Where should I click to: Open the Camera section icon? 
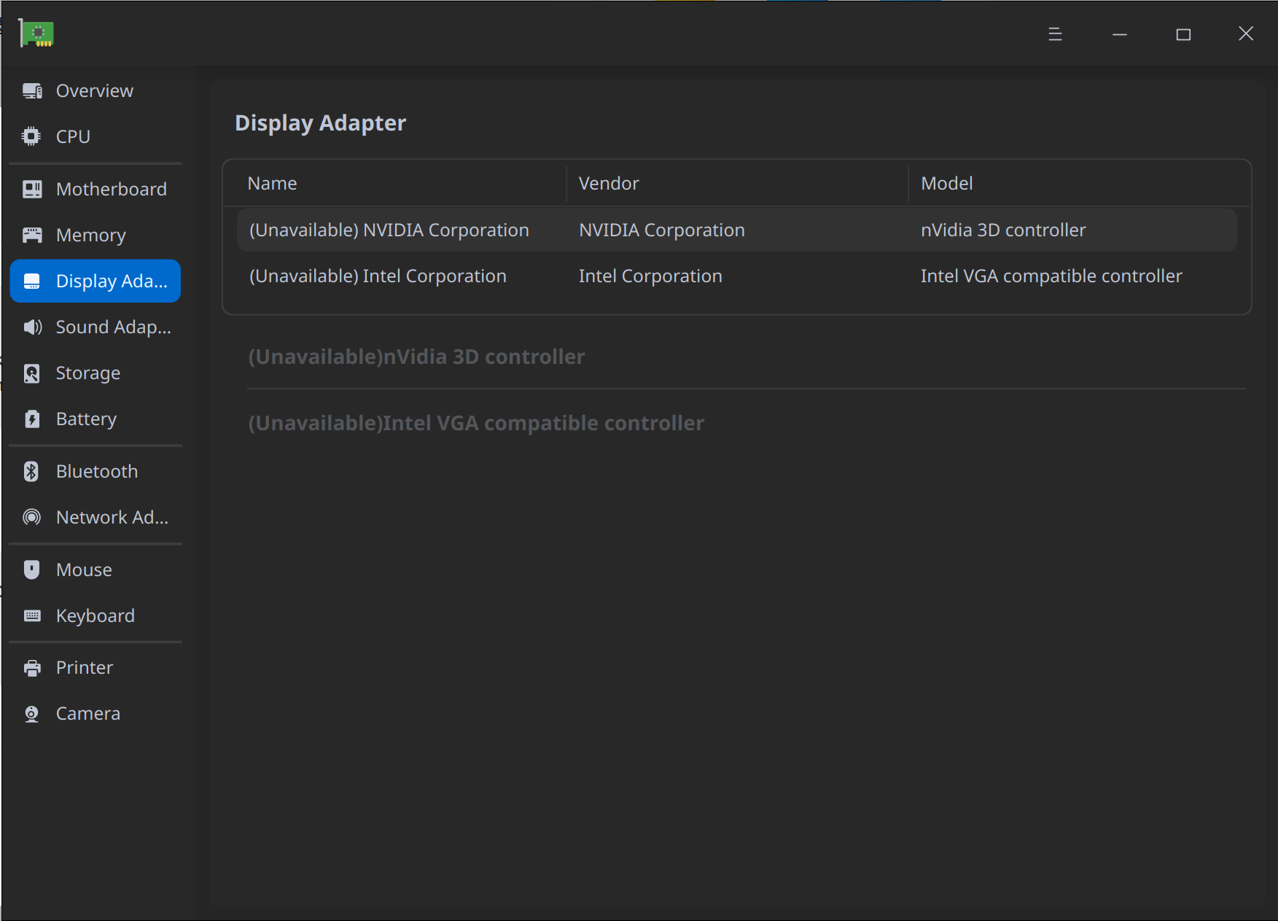click(32, 713)
